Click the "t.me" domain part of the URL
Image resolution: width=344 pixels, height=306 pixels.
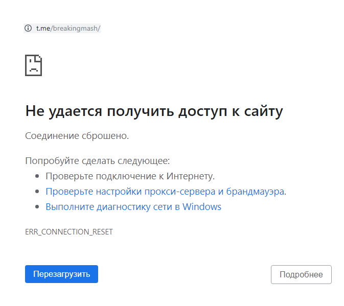click(x=42, y=29)
